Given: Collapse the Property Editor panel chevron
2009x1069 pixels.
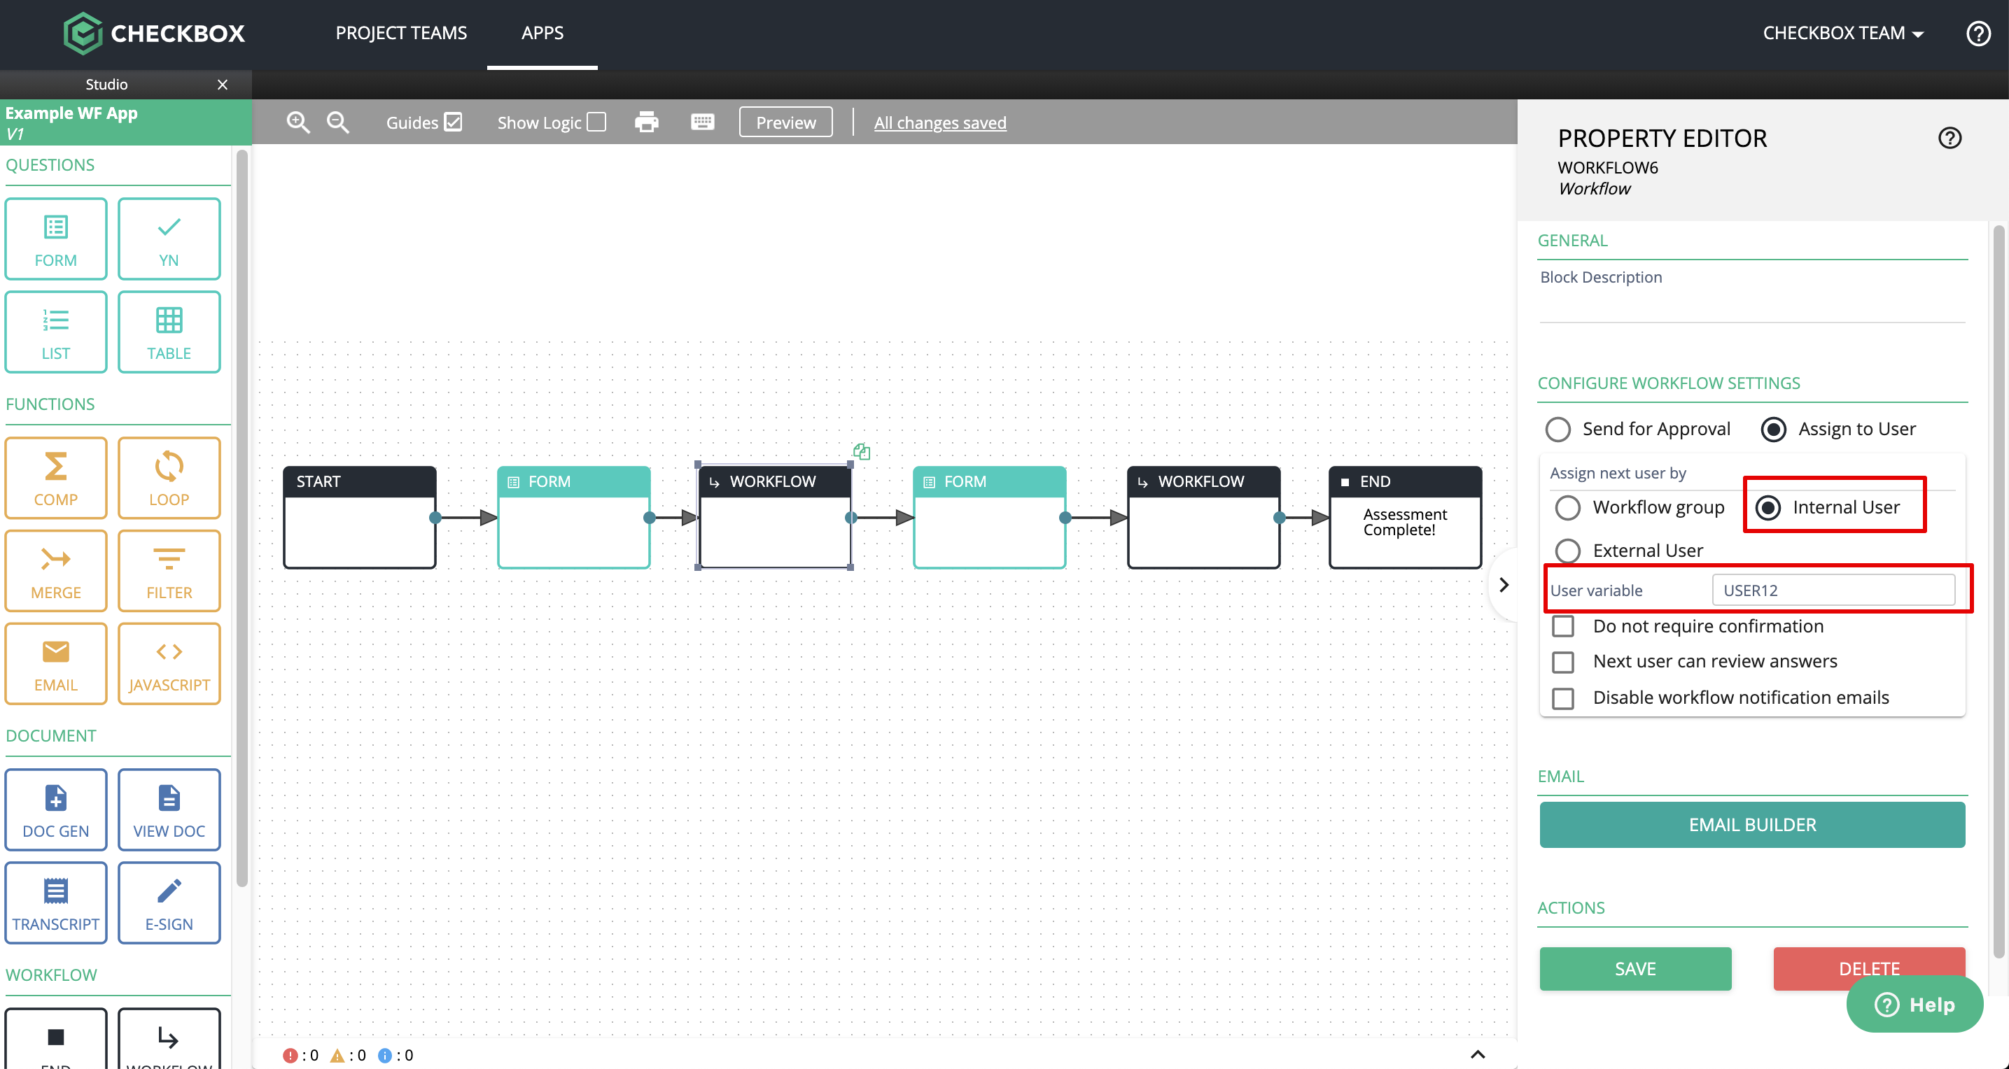Looking at the screenshot, I should [1504, 585].
